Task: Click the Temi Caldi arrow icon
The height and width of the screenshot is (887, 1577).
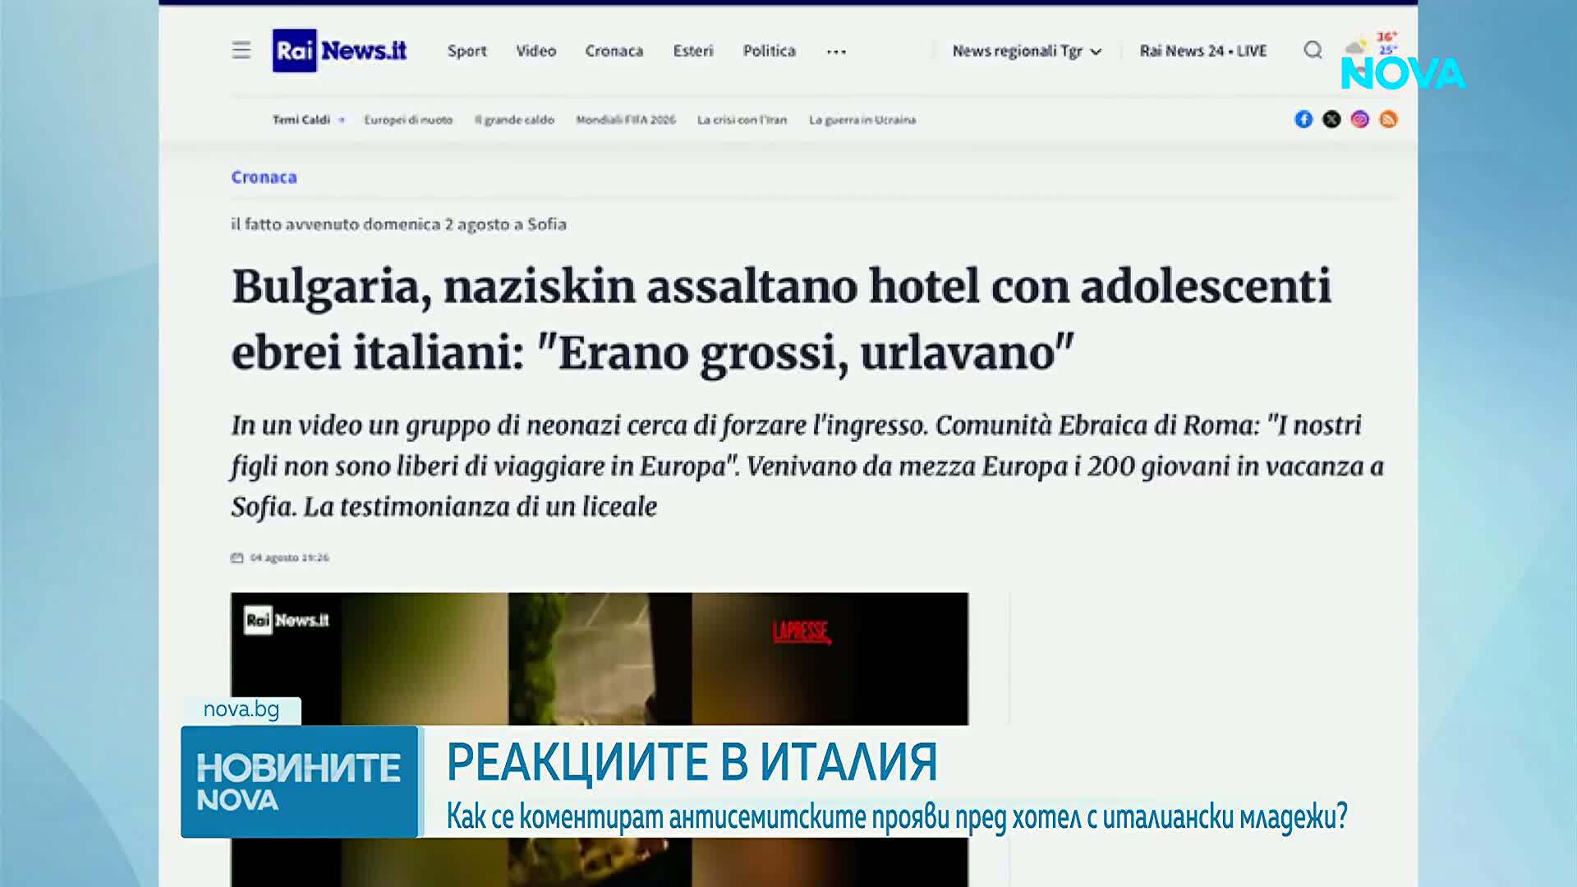Action: pos(342,120)
